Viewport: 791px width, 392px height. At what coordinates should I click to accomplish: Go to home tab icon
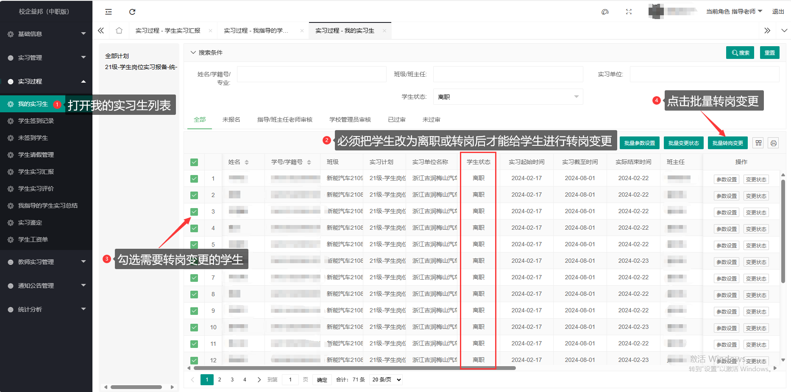[119, 31]
